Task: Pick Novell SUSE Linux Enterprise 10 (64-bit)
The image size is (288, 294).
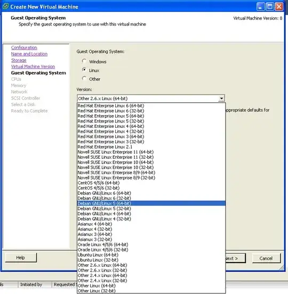Action: [x=151, y=162]
